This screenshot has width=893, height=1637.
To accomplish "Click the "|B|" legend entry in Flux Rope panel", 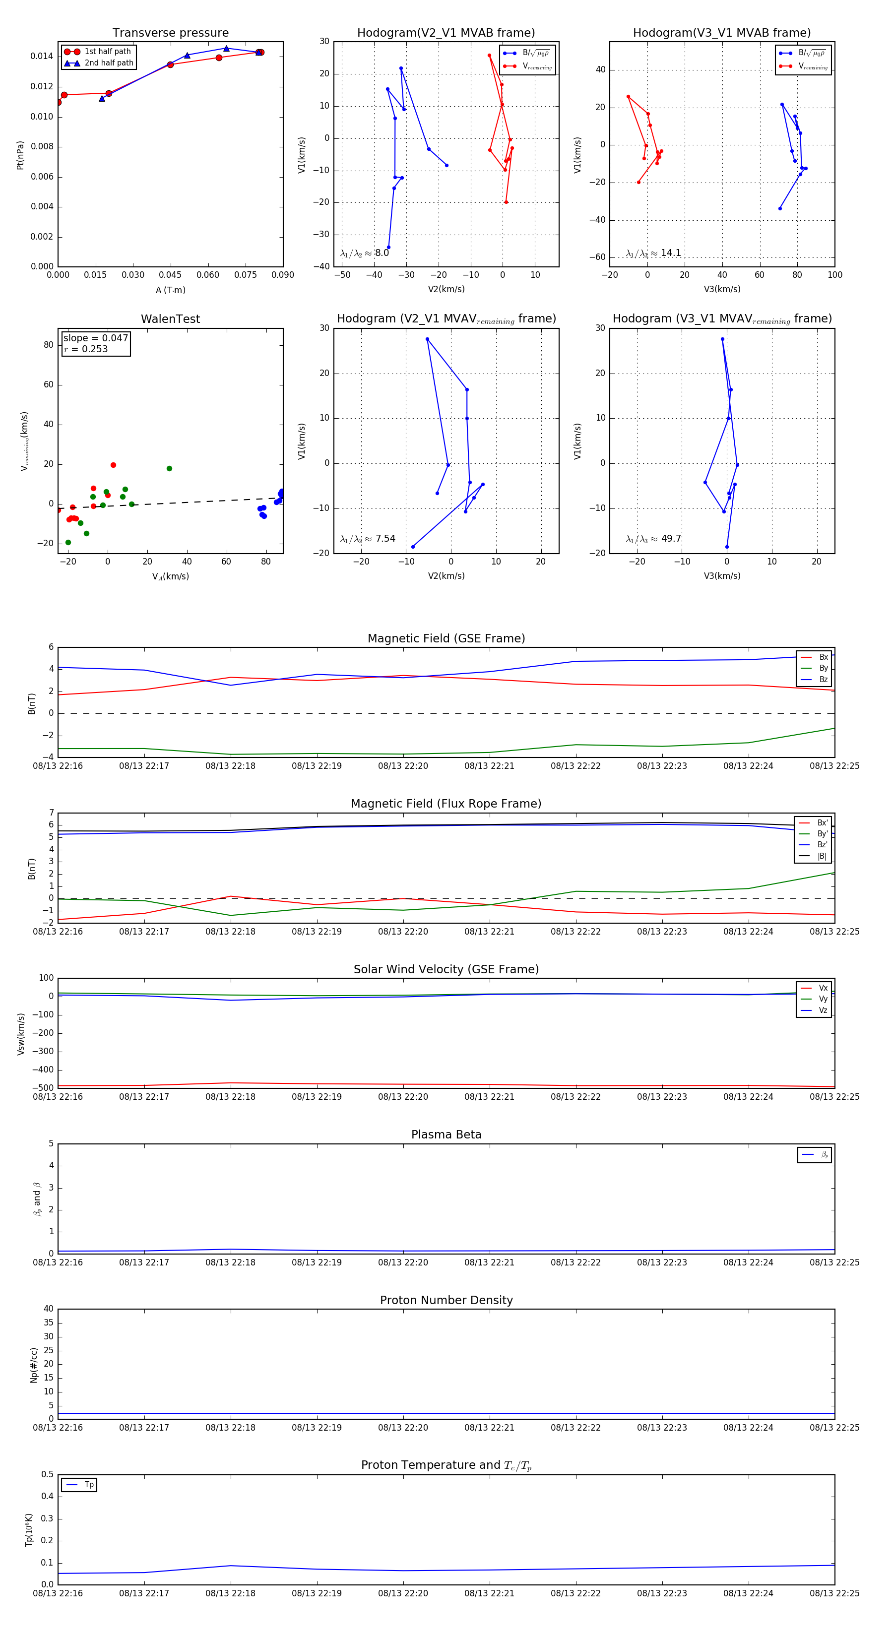I will [x=813, y=856].
